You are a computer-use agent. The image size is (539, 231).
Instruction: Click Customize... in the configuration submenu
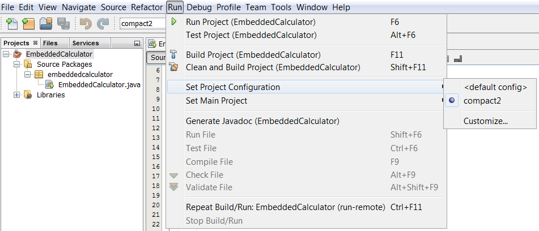click(x=485, y=121)
